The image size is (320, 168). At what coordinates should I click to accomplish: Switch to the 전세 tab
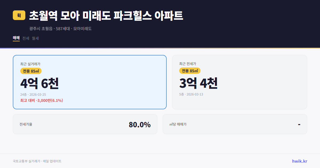click(x=25, y=38)
